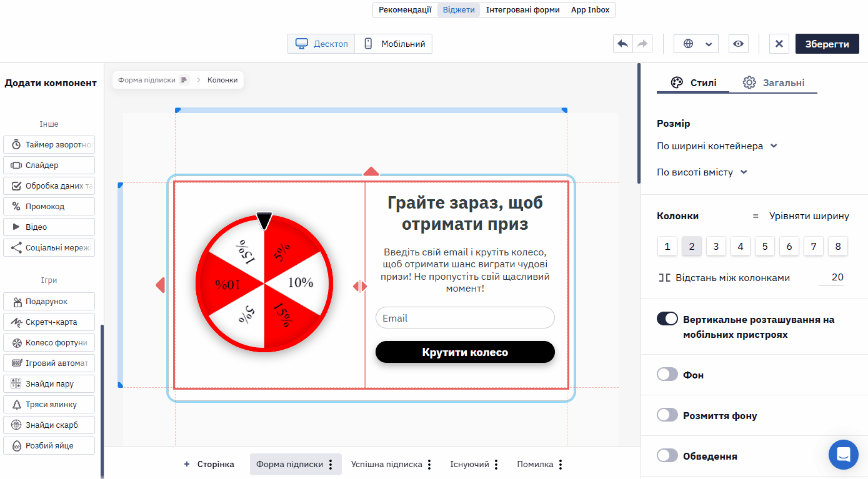This screenshot has width=868, height=479.
Task: Set columns count to 3
Action: coord(716,246)
